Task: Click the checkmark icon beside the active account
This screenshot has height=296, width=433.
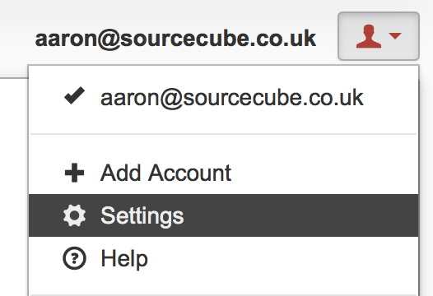Action: tap(74, 95)
